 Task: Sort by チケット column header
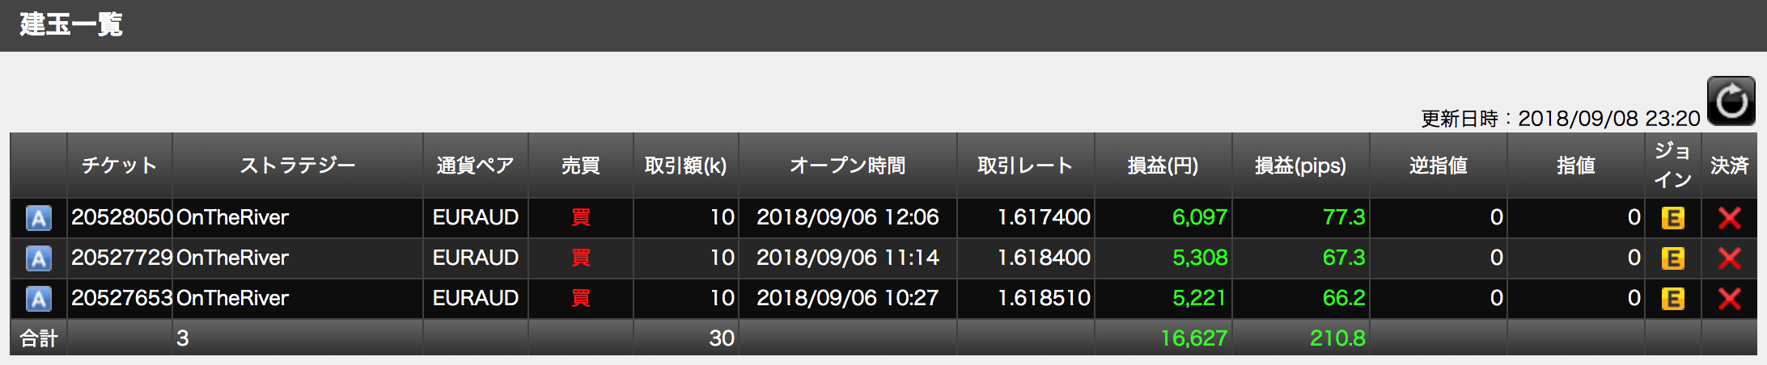click(120, 166)
